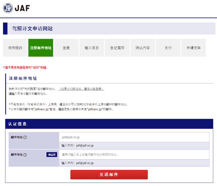217x186 pixels.
Task: Click the JAF wordmark text in header
Action: point(22,8)
